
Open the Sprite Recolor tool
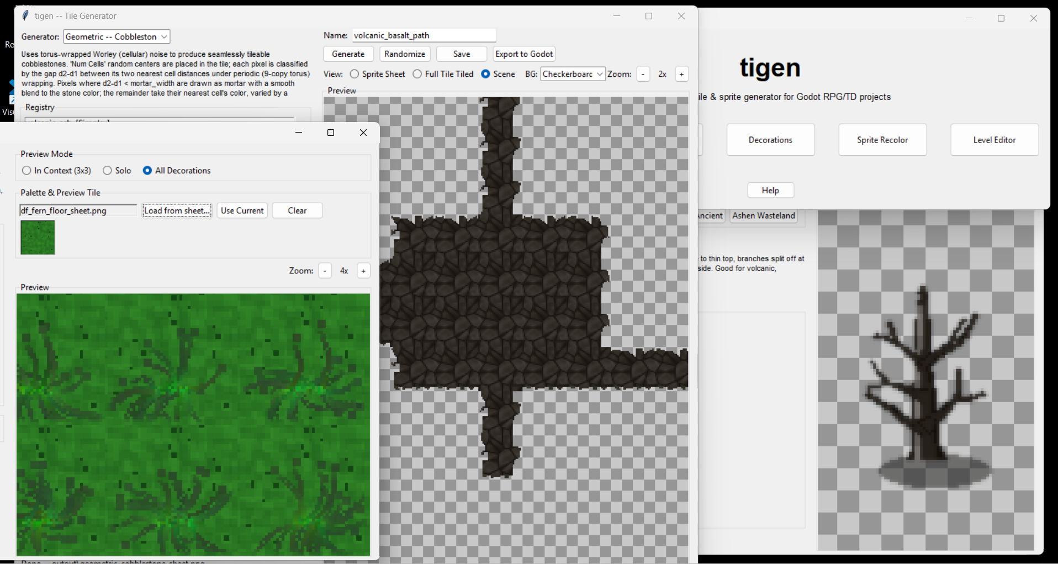(x=882, y=140)
